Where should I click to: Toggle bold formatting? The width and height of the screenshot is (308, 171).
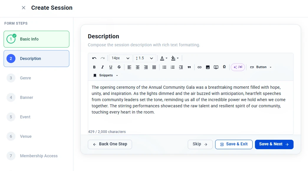pyautogui.click(x=94, y=67)
